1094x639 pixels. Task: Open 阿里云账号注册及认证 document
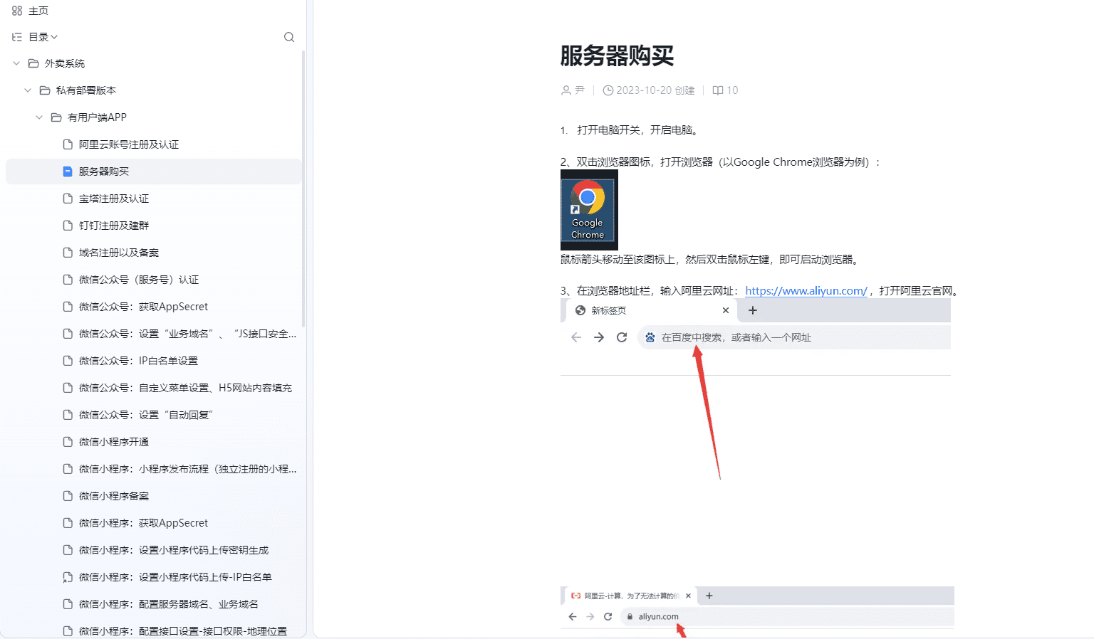pos(129,144)
